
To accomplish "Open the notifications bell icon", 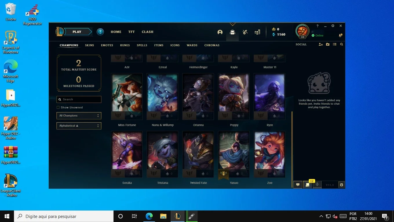I will tap(340, 35).
